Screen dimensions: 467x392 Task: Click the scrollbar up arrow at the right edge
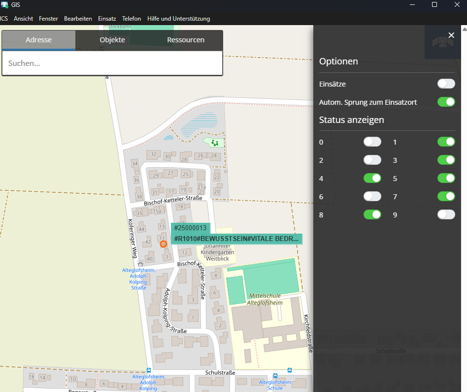click(x=464, y=28)
